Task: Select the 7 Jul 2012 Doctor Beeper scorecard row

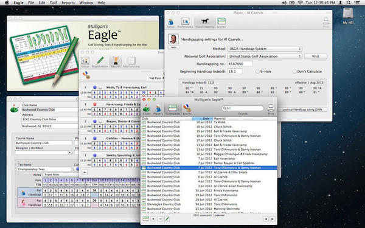Action: coord(209,163)
